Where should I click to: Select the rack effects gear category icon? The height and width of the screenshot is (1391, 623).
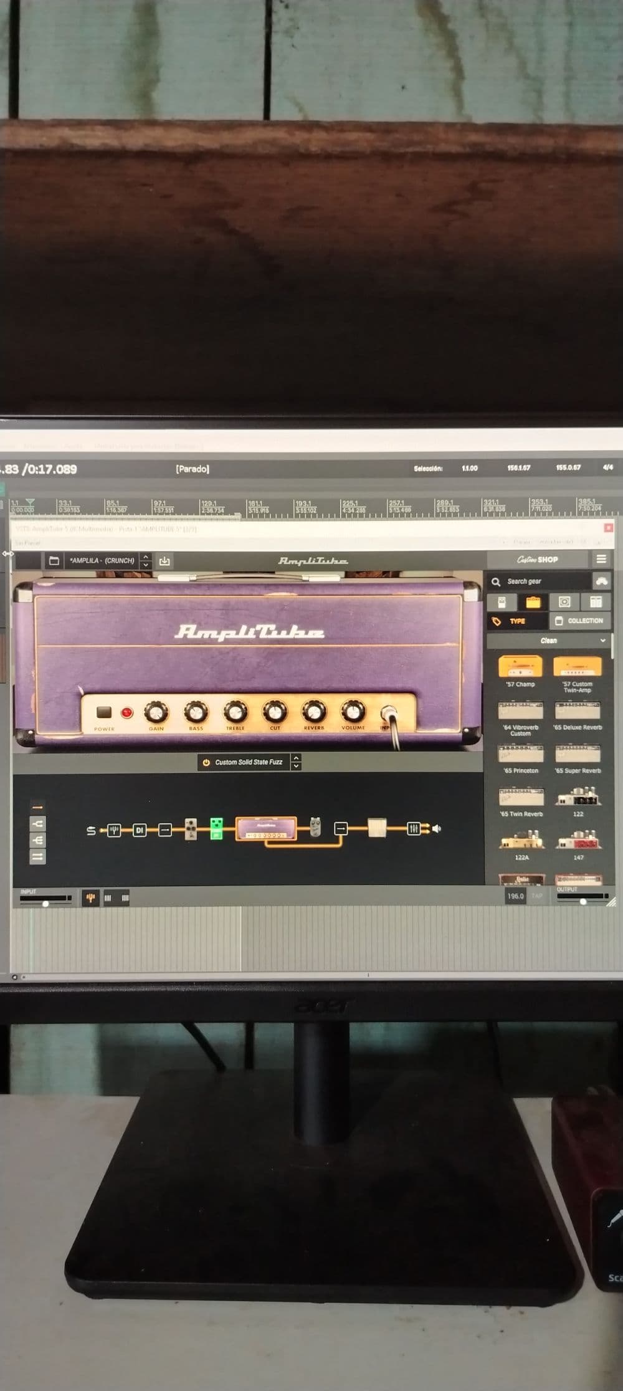pyautogui.click(x=596, y=601)
